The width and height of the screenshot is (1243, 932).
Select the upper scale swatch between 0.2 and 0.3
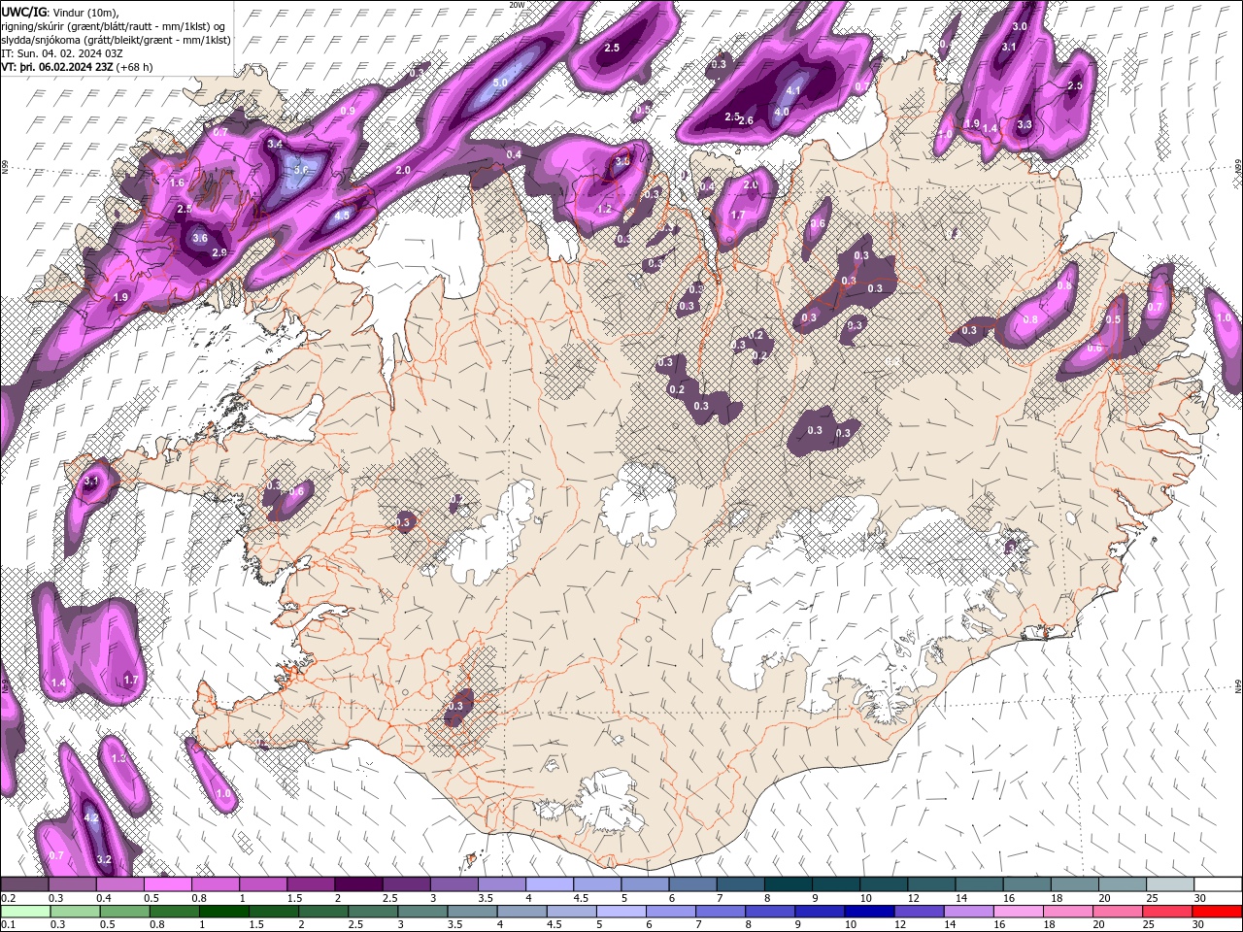[25, 884]
